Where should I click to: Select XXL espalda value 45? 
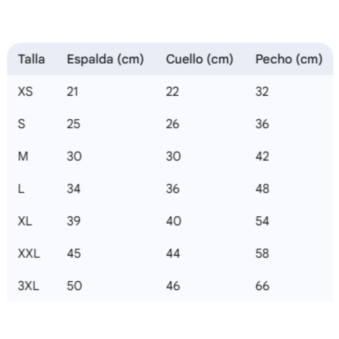click(74, 253)
